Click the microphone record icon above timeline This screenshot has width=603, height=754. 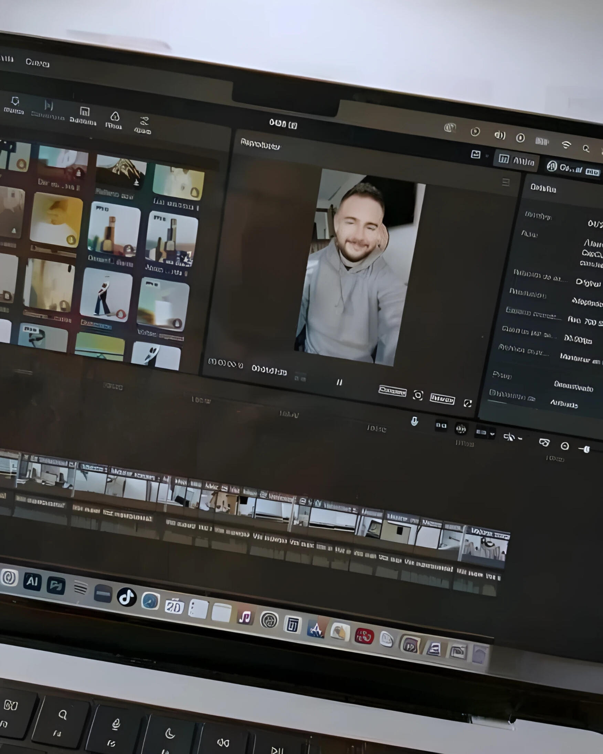click(x=414, y=422)
